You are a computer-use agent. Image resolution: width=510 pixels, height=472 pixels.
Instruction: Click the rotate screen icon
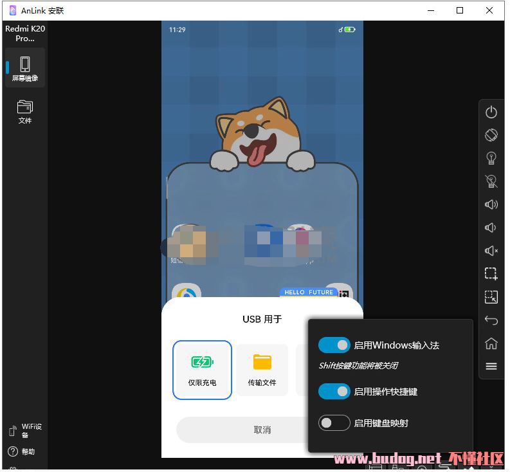pos(491,135)
